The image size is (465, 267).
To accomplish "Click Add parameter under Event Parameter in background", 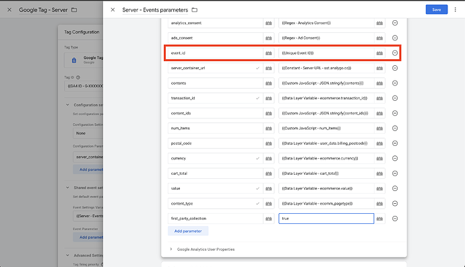I will pos(88,237).
